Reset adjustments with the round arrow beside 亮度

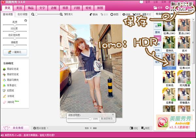coord(25,21)
